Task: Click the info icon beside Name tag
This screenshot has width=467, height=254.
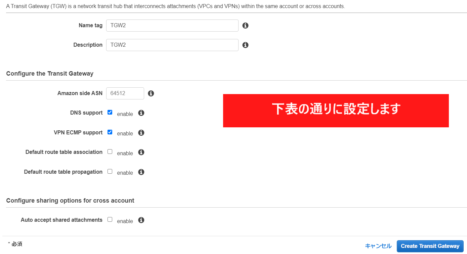Action: pyautogui.click(x=245, y=26)
